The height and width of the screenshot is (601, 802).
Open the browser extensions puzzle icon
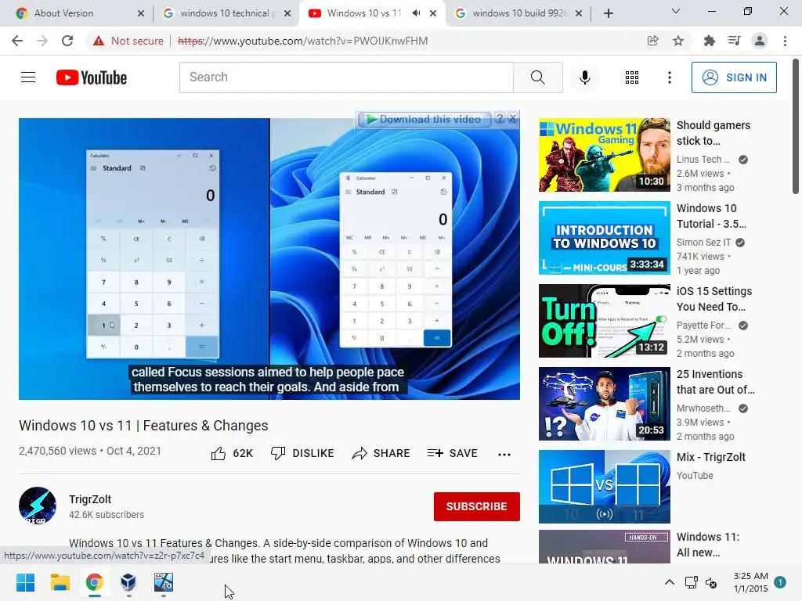click(709, 41)
